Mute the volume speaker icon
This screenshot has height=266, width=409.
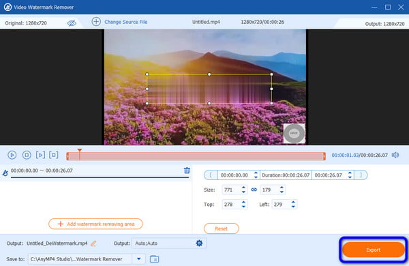(395, 155)
